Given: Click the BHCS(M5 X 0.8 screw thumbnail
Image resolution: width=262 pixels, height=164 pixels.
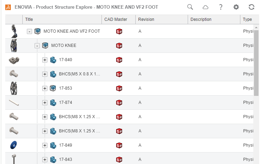Looking at the screenshot, I should (14, 74).
